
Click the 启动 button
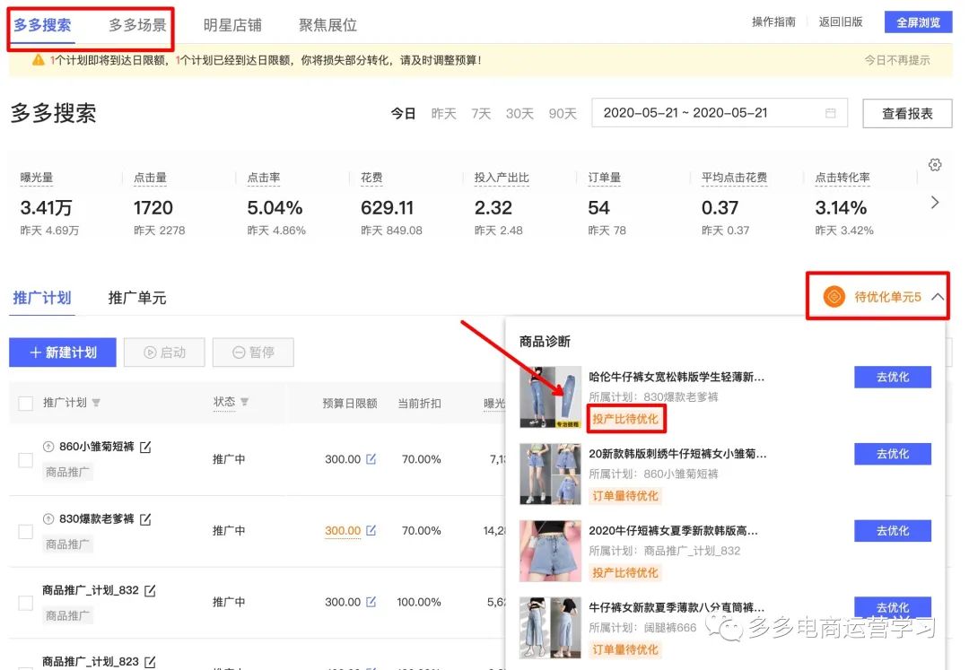pyautogui.click(x=164, y=352)
